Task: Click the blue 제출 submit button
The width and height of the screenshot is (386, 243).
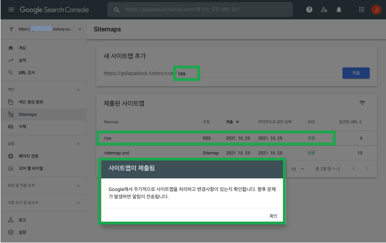Action: pos(356,73)
